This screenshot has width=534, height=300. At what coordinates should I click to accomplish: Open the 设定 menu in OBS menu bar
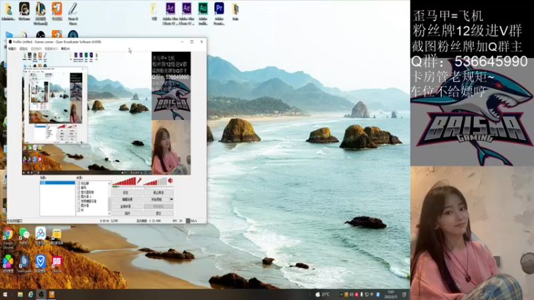(x=23, y=49)
